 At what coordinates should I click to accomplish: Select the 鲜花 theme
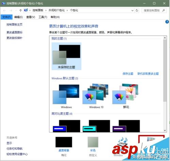(126, 96)
